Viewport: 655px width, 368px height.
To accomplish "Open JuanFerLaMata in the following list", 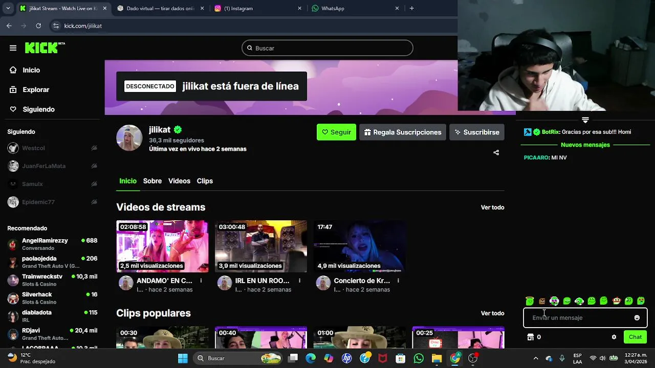I will (52, 166).
